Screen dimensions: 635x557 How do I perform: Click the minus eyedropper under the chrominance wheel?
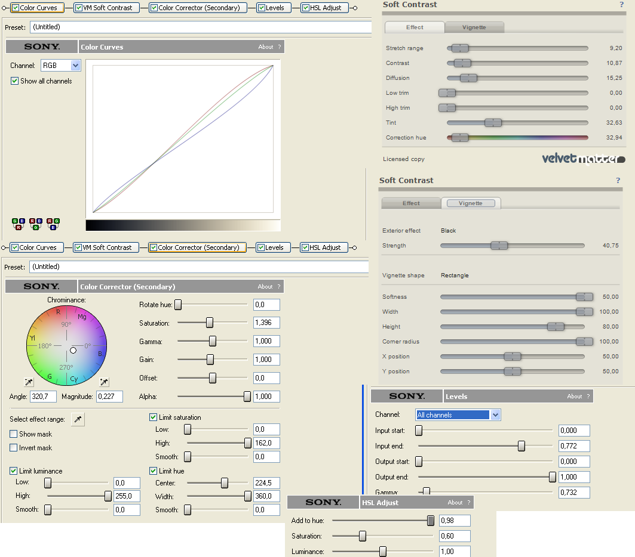(28, 382)
